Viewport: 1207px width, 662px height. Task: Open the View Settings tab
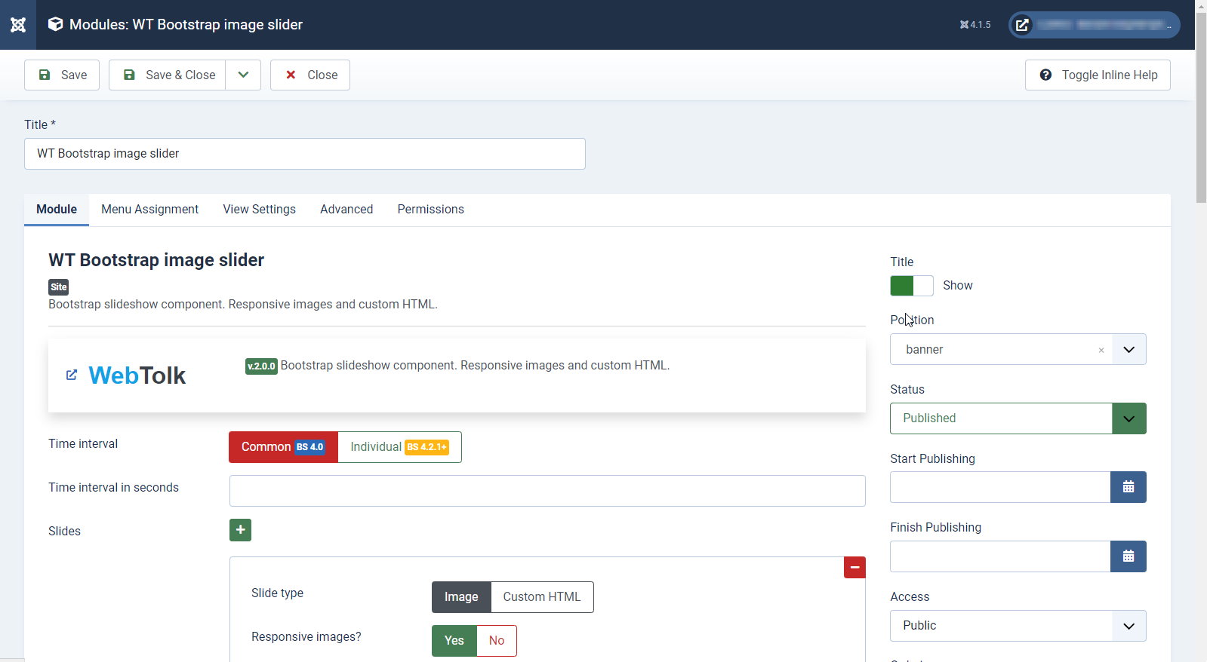(259, 210)
